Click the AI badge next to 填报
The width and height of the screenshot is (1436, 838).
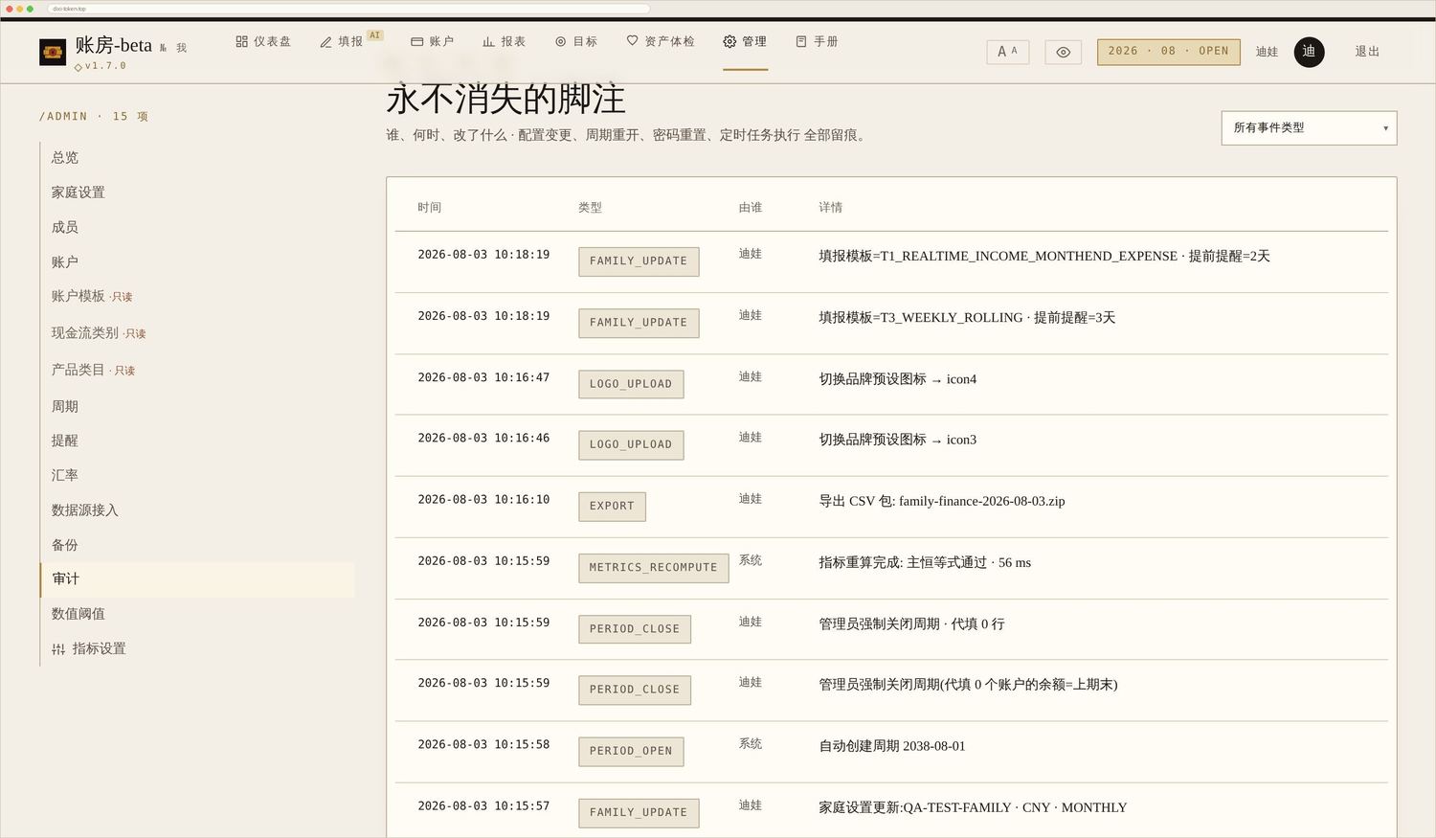coord(374,35)
